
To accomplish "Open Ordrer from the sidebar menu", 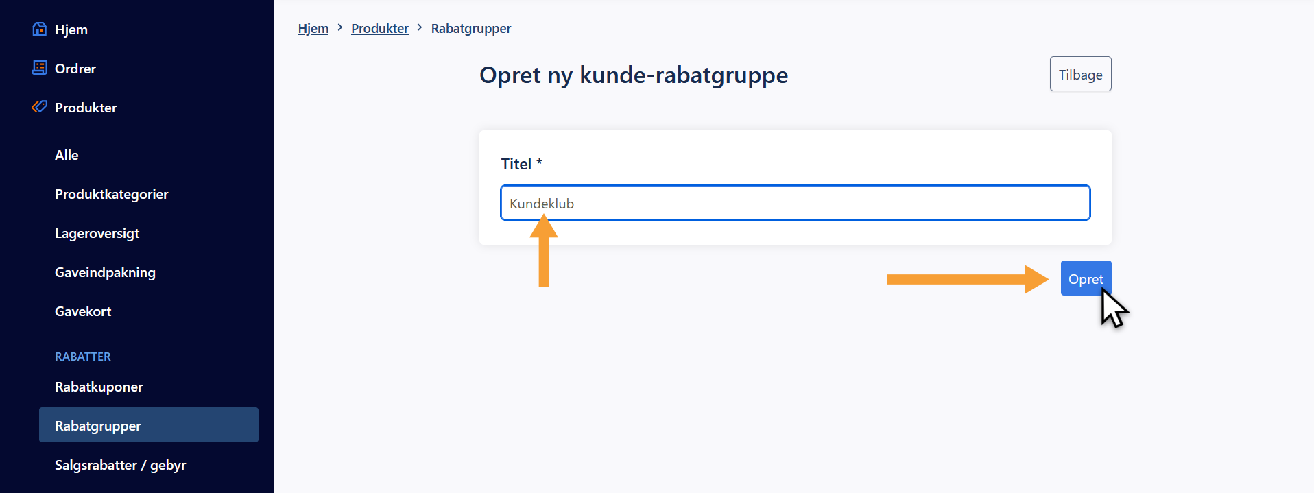I will pos(75,69).
